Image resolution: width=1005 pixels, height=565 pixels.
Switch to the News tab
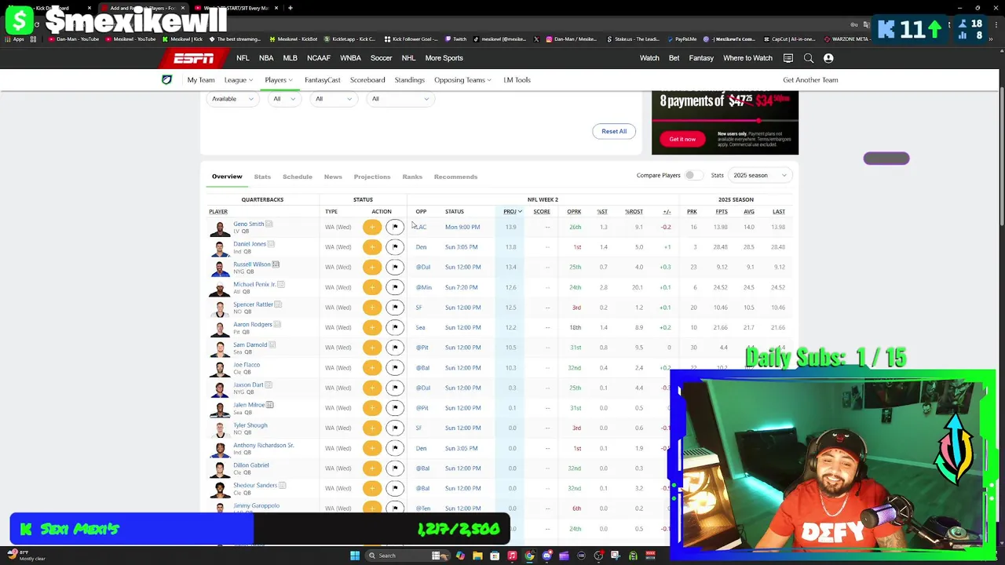click(x=333, y=177)
